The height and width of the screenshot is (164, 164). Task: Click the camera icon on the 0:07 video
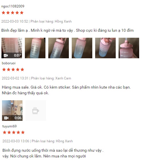pyautogui.click(x=6, y=55)
